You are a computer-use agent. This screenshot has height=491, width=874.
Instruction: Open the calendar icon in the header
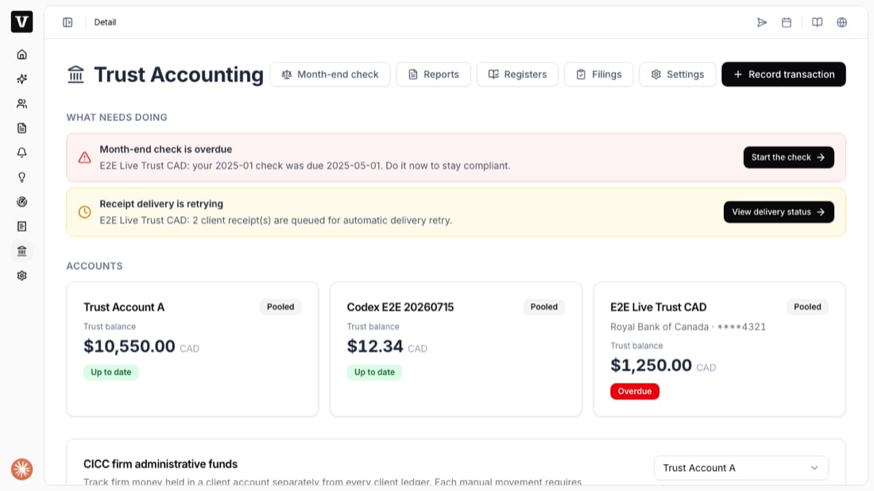click(x=786, y=22)
